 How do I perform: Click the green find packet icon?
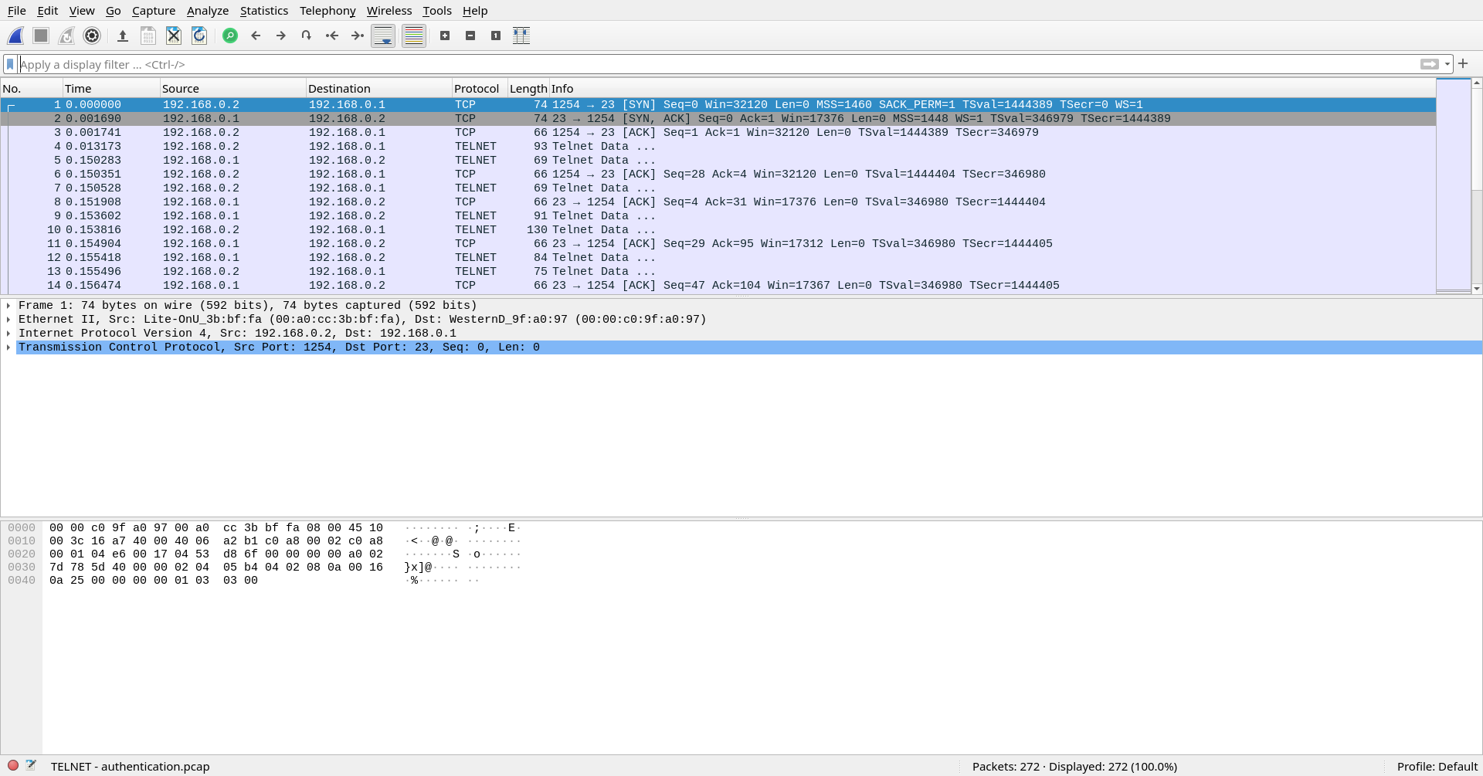[230, 36]
